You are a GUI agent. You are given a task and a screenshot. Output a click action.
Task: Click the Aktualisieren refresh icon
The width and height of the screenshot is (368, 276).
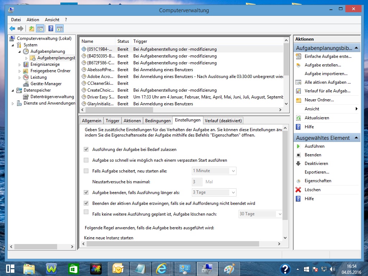point(298,118)
